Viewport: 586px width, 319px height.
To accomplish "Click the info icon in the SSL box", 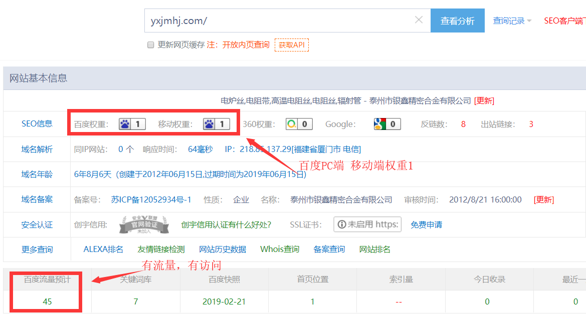I will click(341, 224).
